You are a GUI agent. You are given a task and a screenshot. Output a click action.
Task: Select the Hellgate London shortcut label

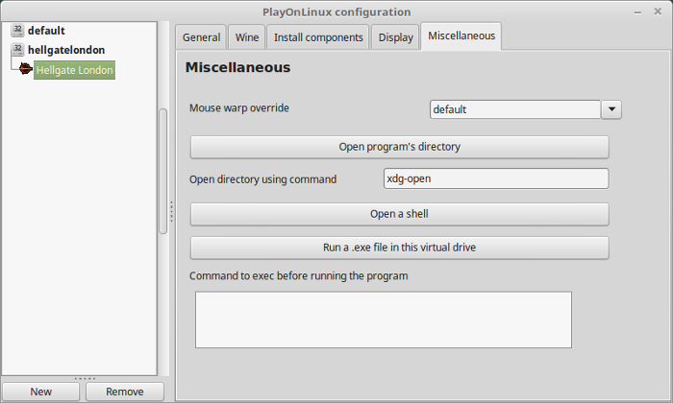[x=74, y=70]
